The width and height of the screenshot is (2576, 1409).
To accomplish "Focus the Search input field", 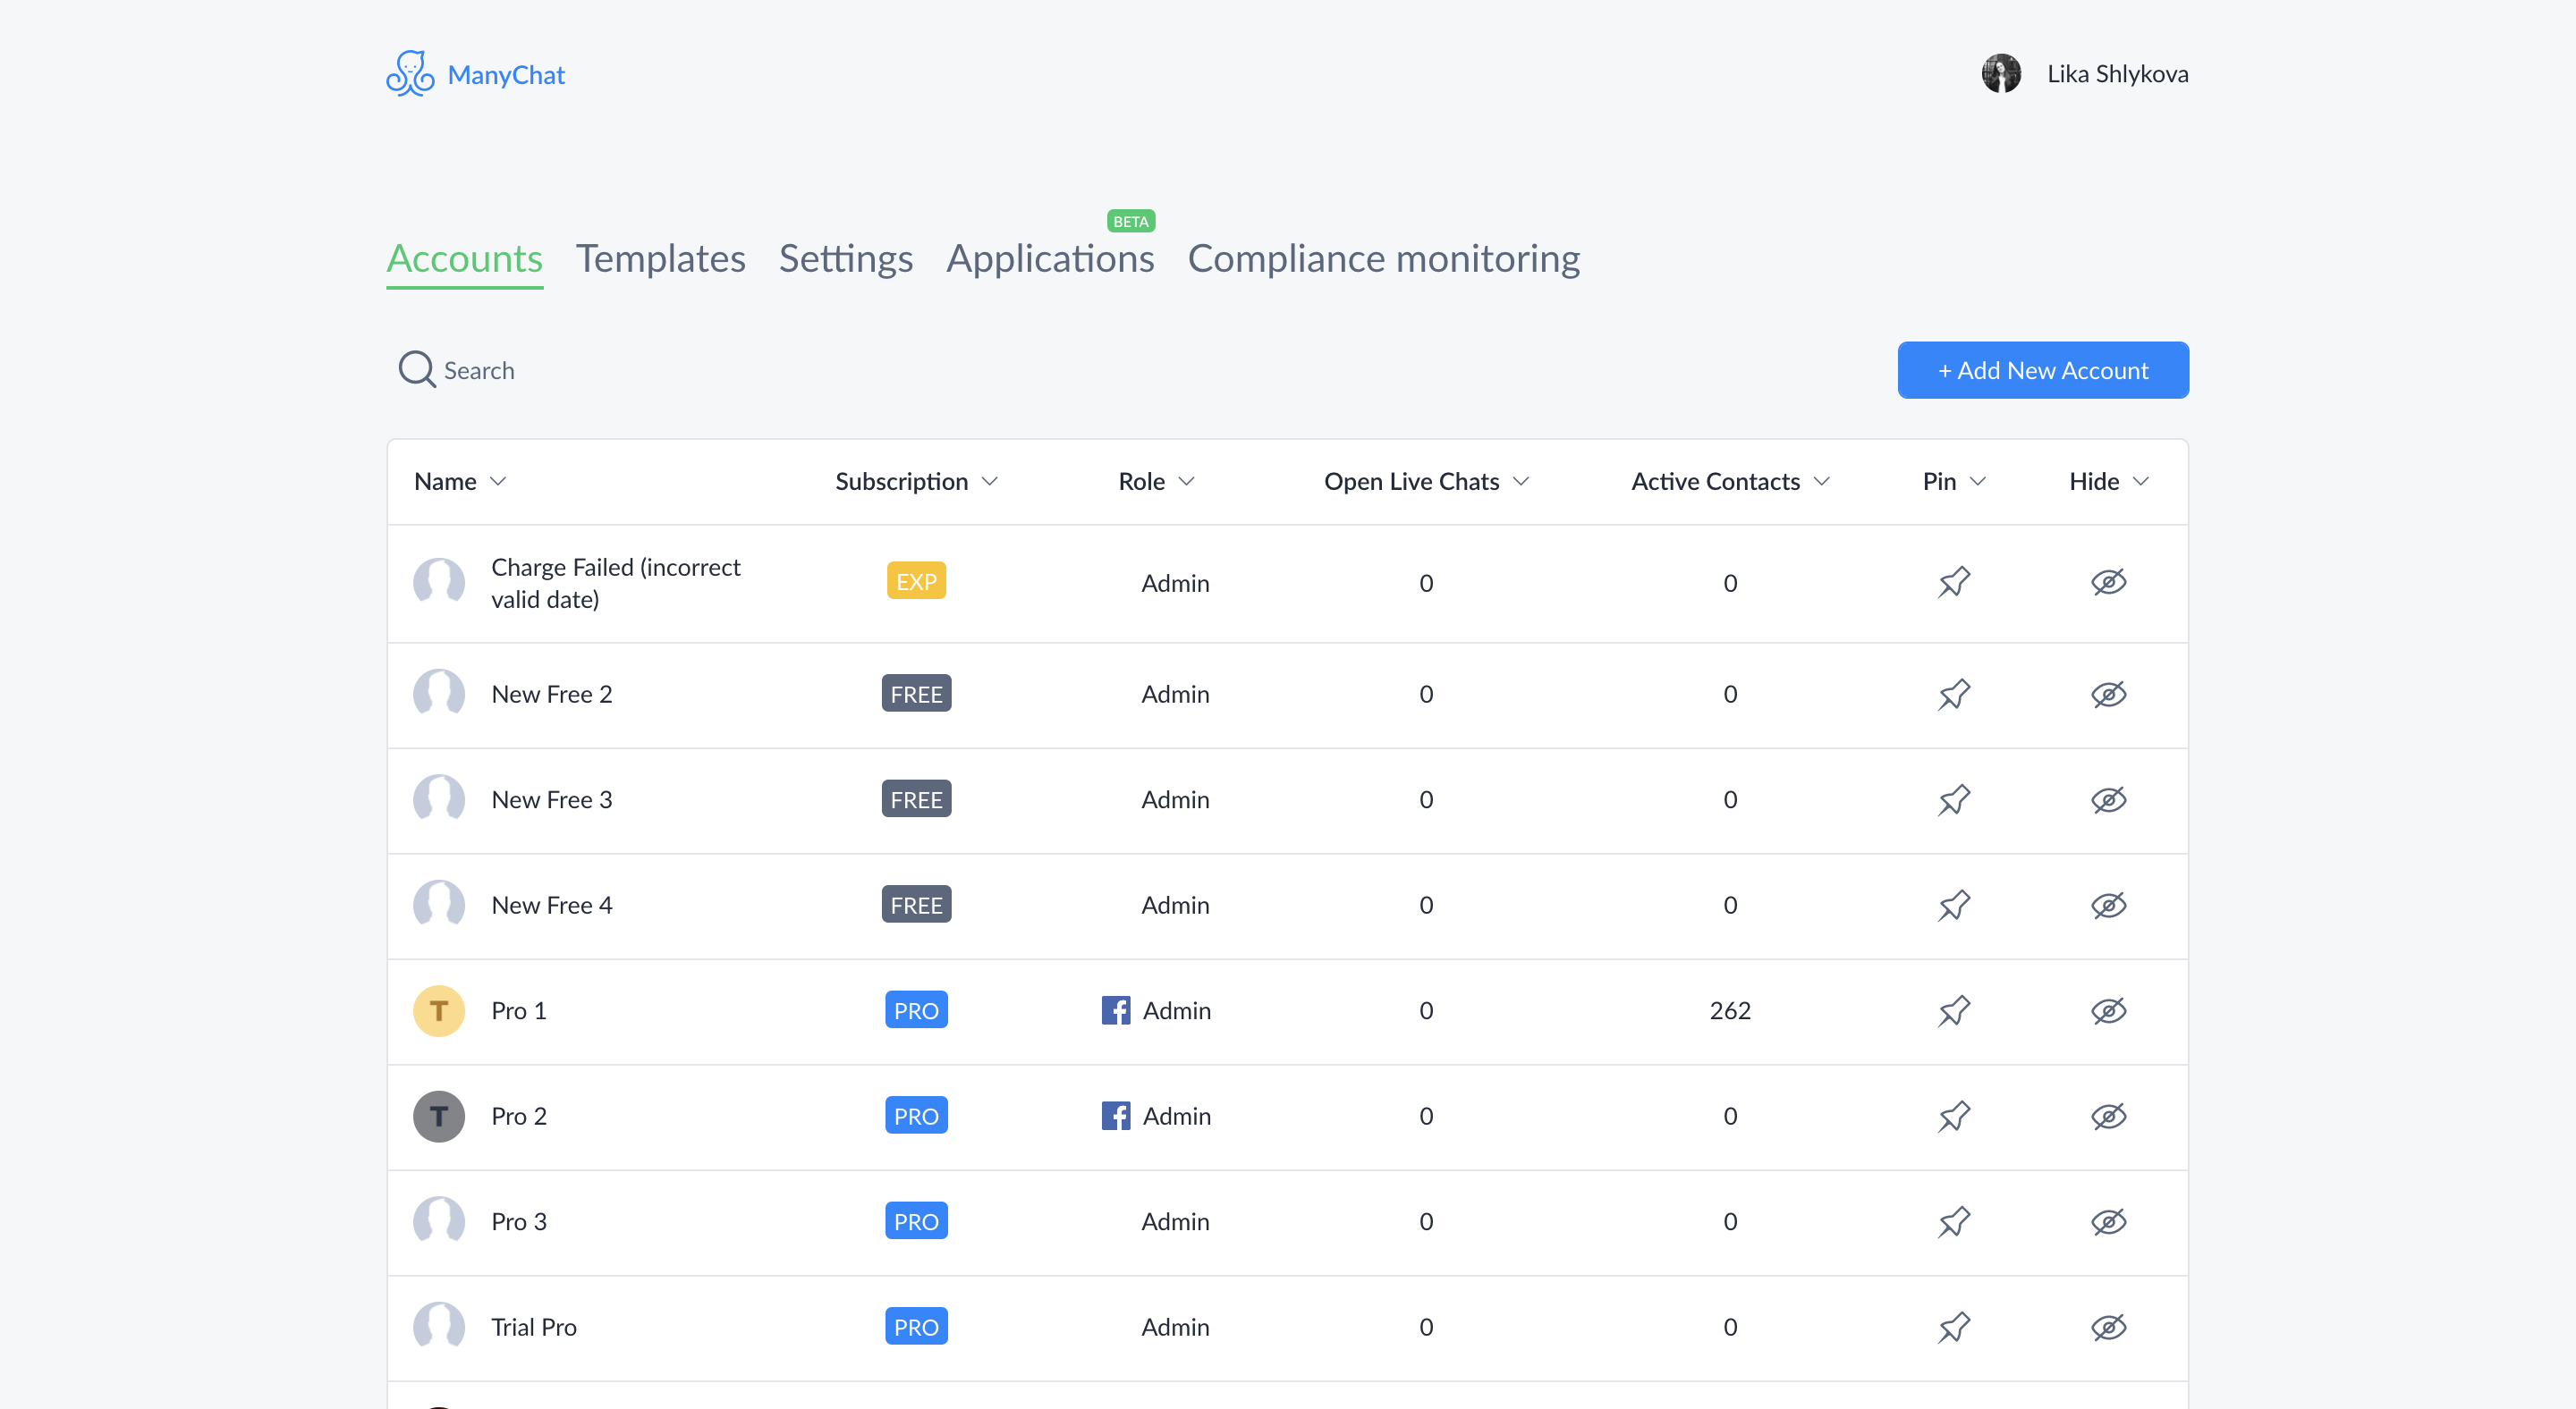I will pyautogui.click(x=600, y=371).
